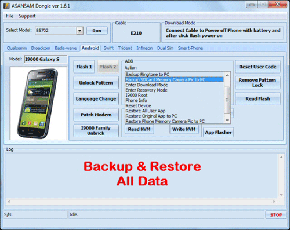Image resolution: width=290 pixels, height=230 pixels.
Task: Click the log panel scroll-down arrow
Action: click(x=281, y=195)
